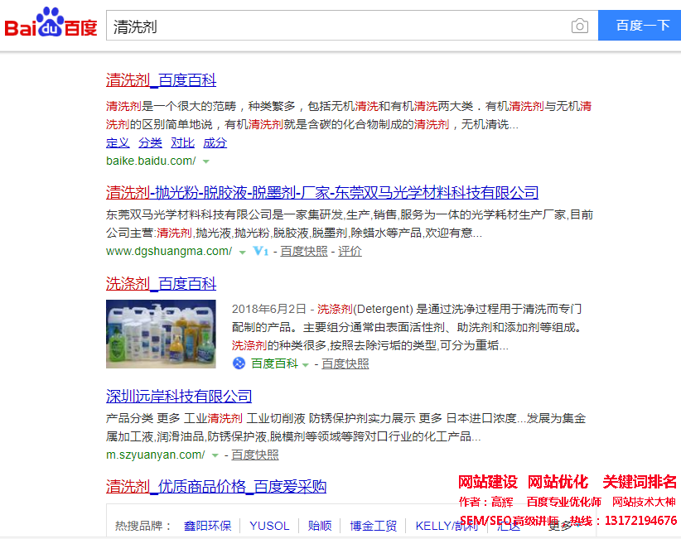
Task: Click the camera image search icon
Action: pos(580,26)
